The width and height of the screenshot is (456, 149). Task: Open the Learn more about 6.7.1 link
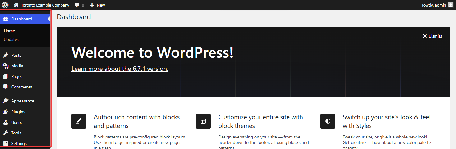pyautogui.click(x=120, y=69)
